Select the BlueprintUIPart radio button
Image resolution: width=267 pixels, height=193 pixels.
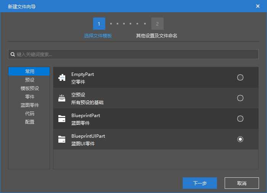click(240, 139)
